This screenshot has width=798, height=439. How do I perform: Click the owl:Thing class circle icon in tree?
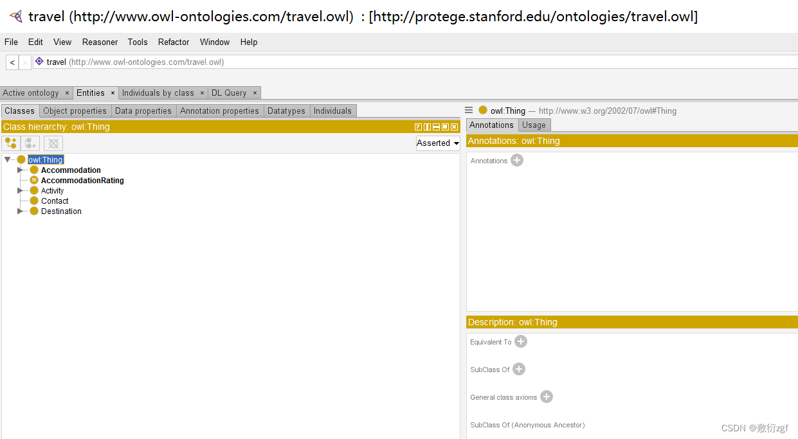tap(21, 159)
